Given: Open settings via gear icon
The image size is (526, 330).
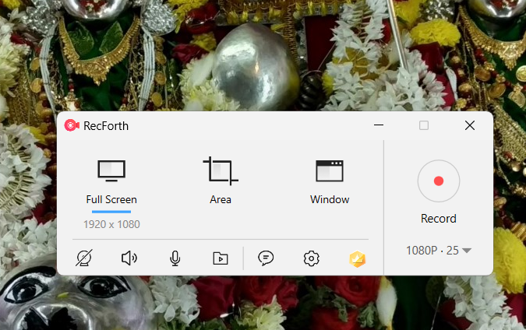Looking at the screenshot, I should [x=311, y=258].
